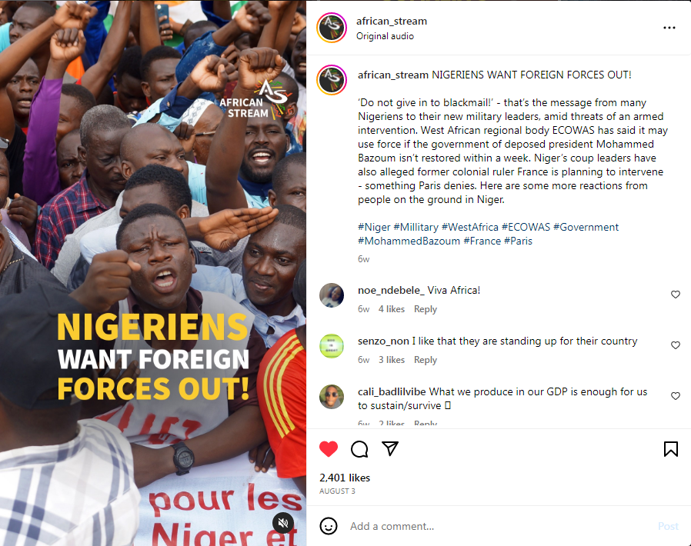Share post via paper plane icon
The width and height of the screenshot is (691, 546).
[390, 448]
